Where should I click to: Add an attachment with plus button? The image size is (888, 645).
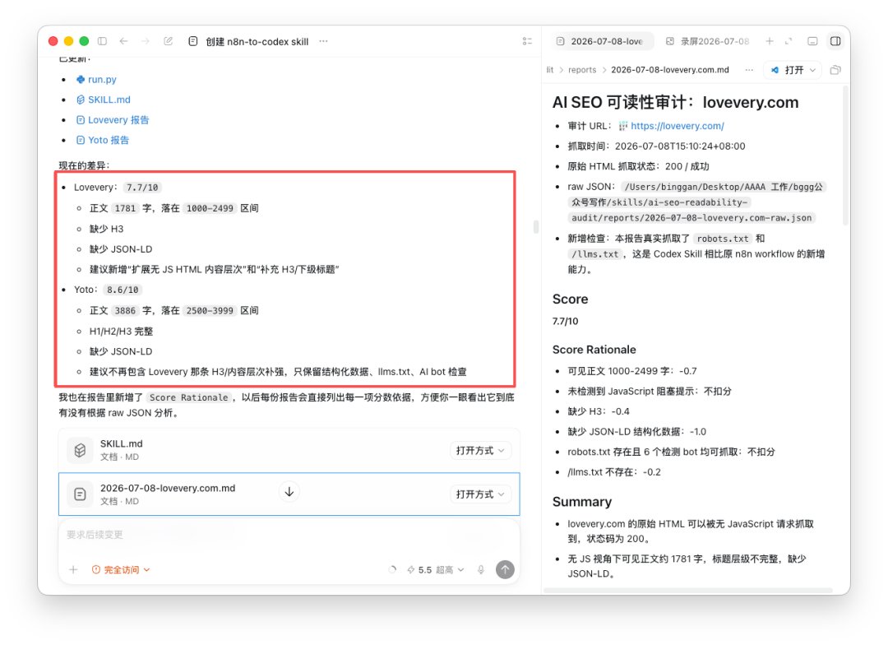[x=73, y=569]
